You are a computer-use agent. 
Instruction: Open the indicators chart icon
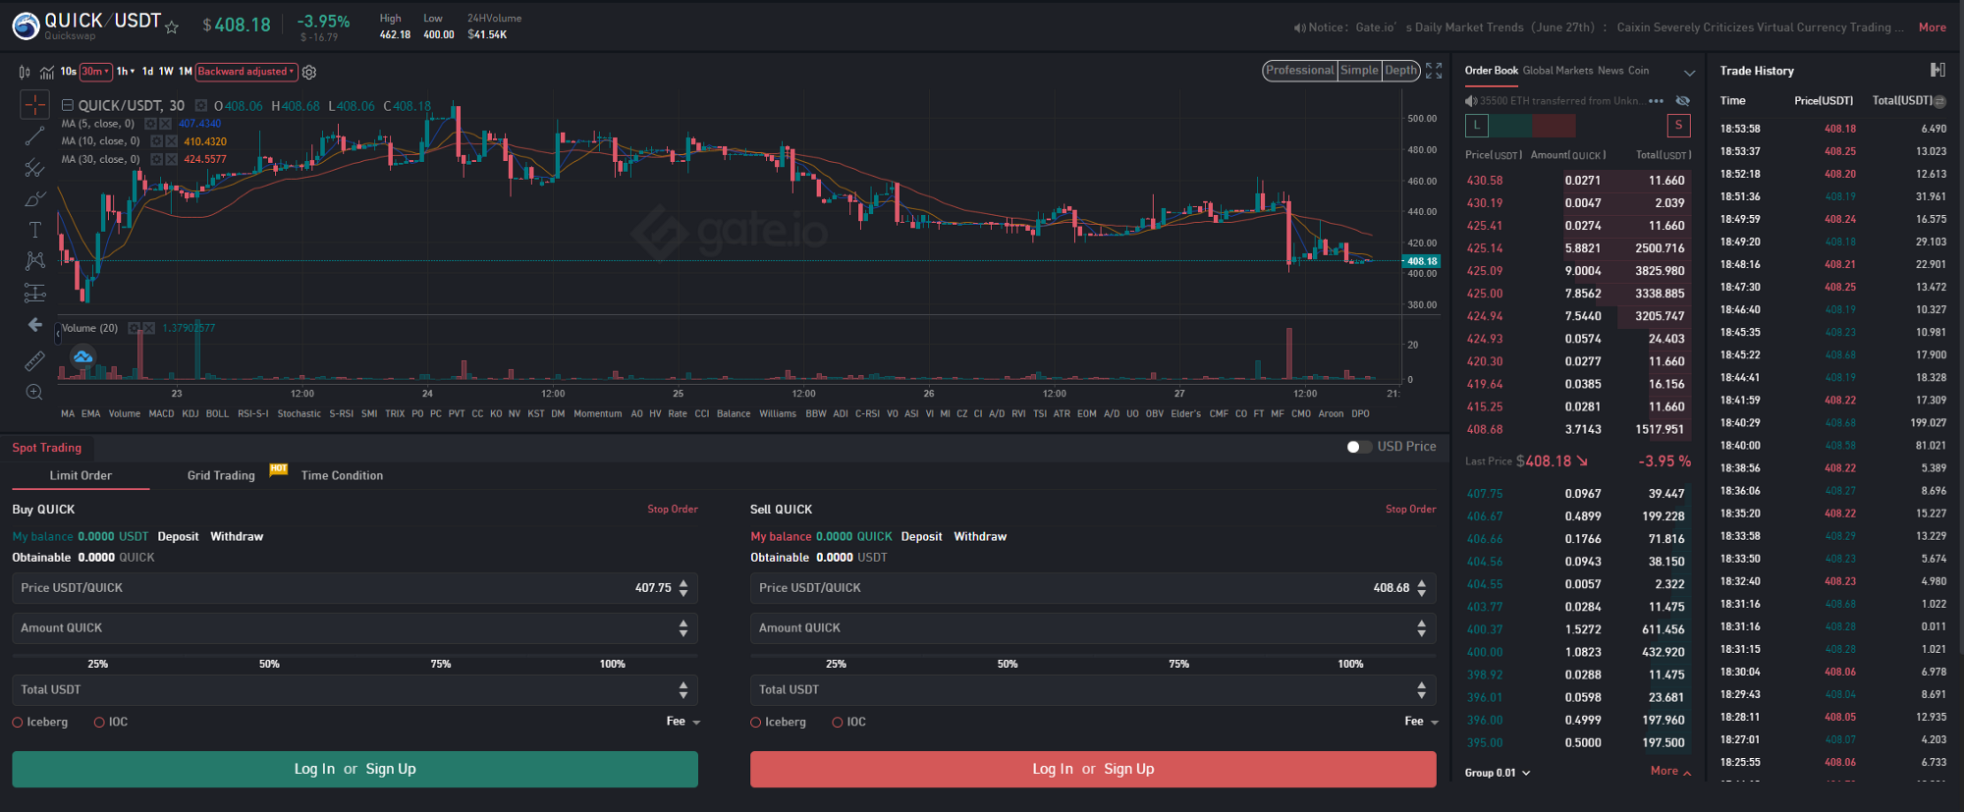click(46, 72)
